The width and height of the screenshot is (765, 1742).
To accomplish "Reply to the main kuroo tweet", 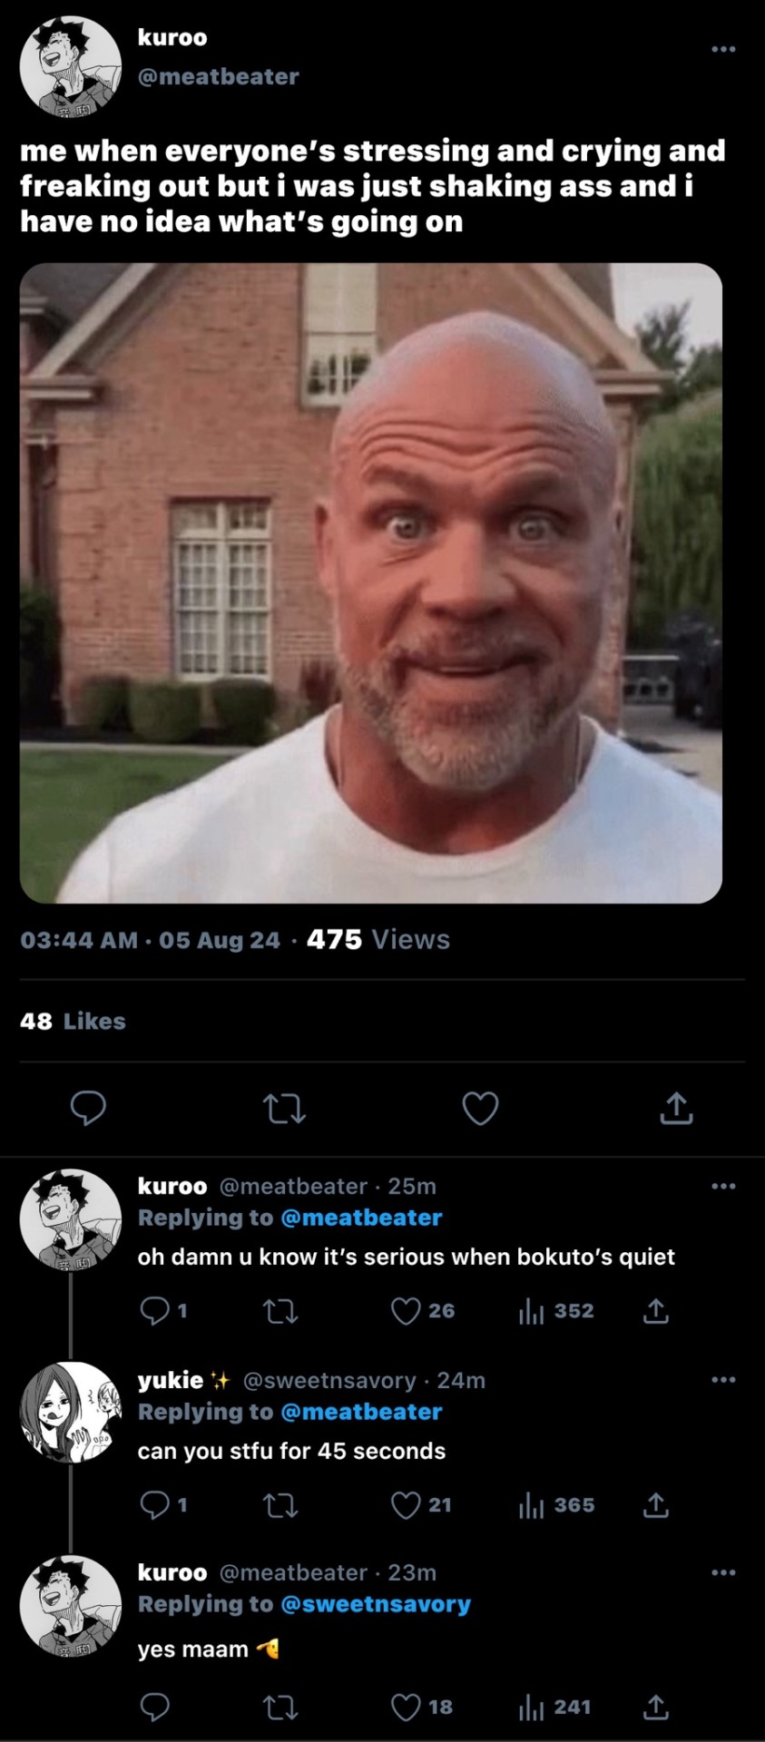I will point(88,1108).
